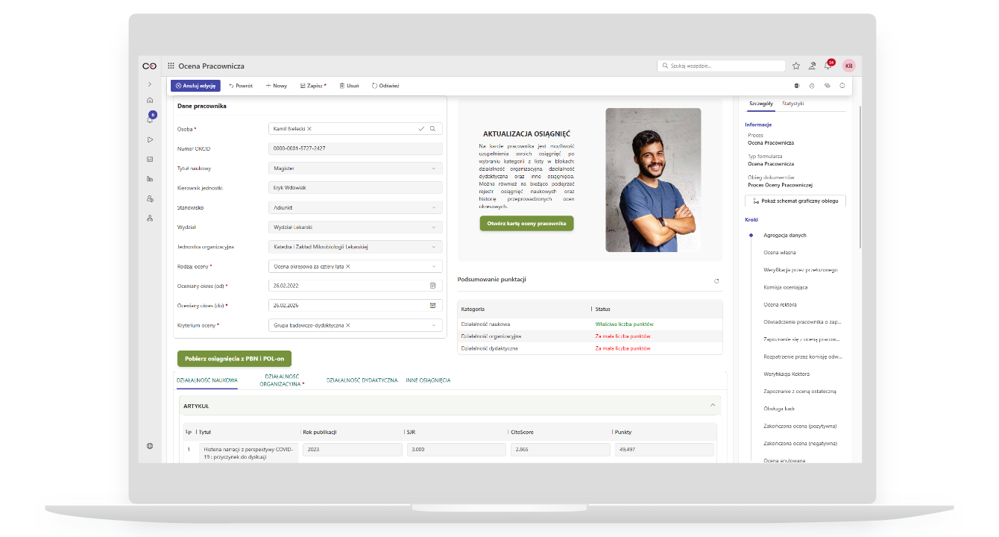Collapse the ARTYKUŁ section

coord(713,406)
